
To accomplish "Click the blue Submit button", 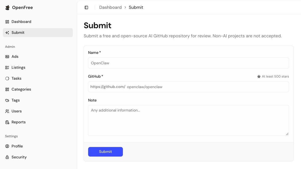I will point(105,152).
